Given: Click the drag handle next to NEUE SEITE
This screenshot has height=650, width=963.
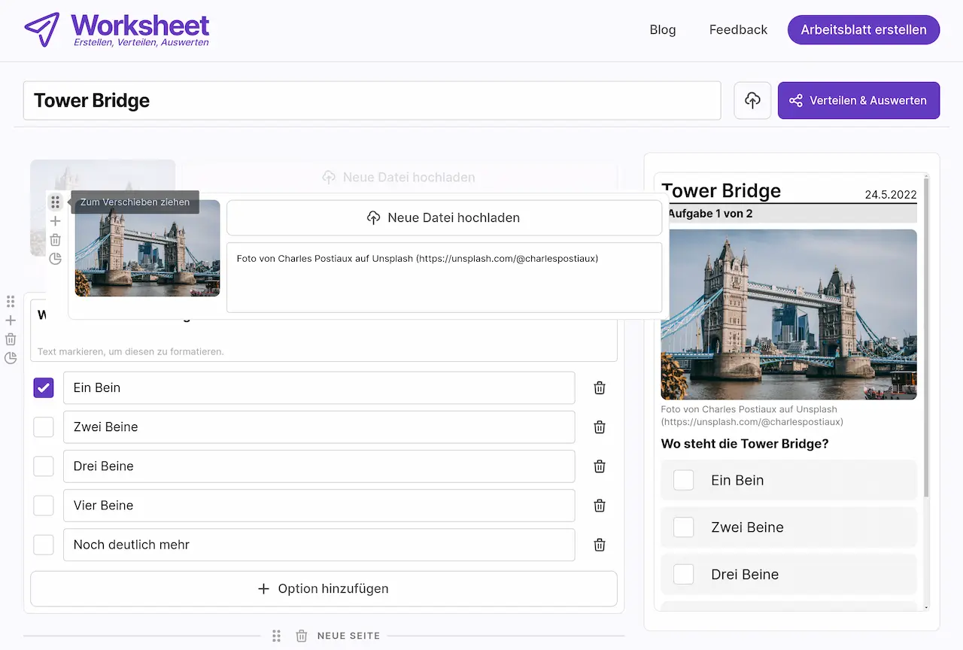Looking at the screenshot, I should (x=276, y=636).
